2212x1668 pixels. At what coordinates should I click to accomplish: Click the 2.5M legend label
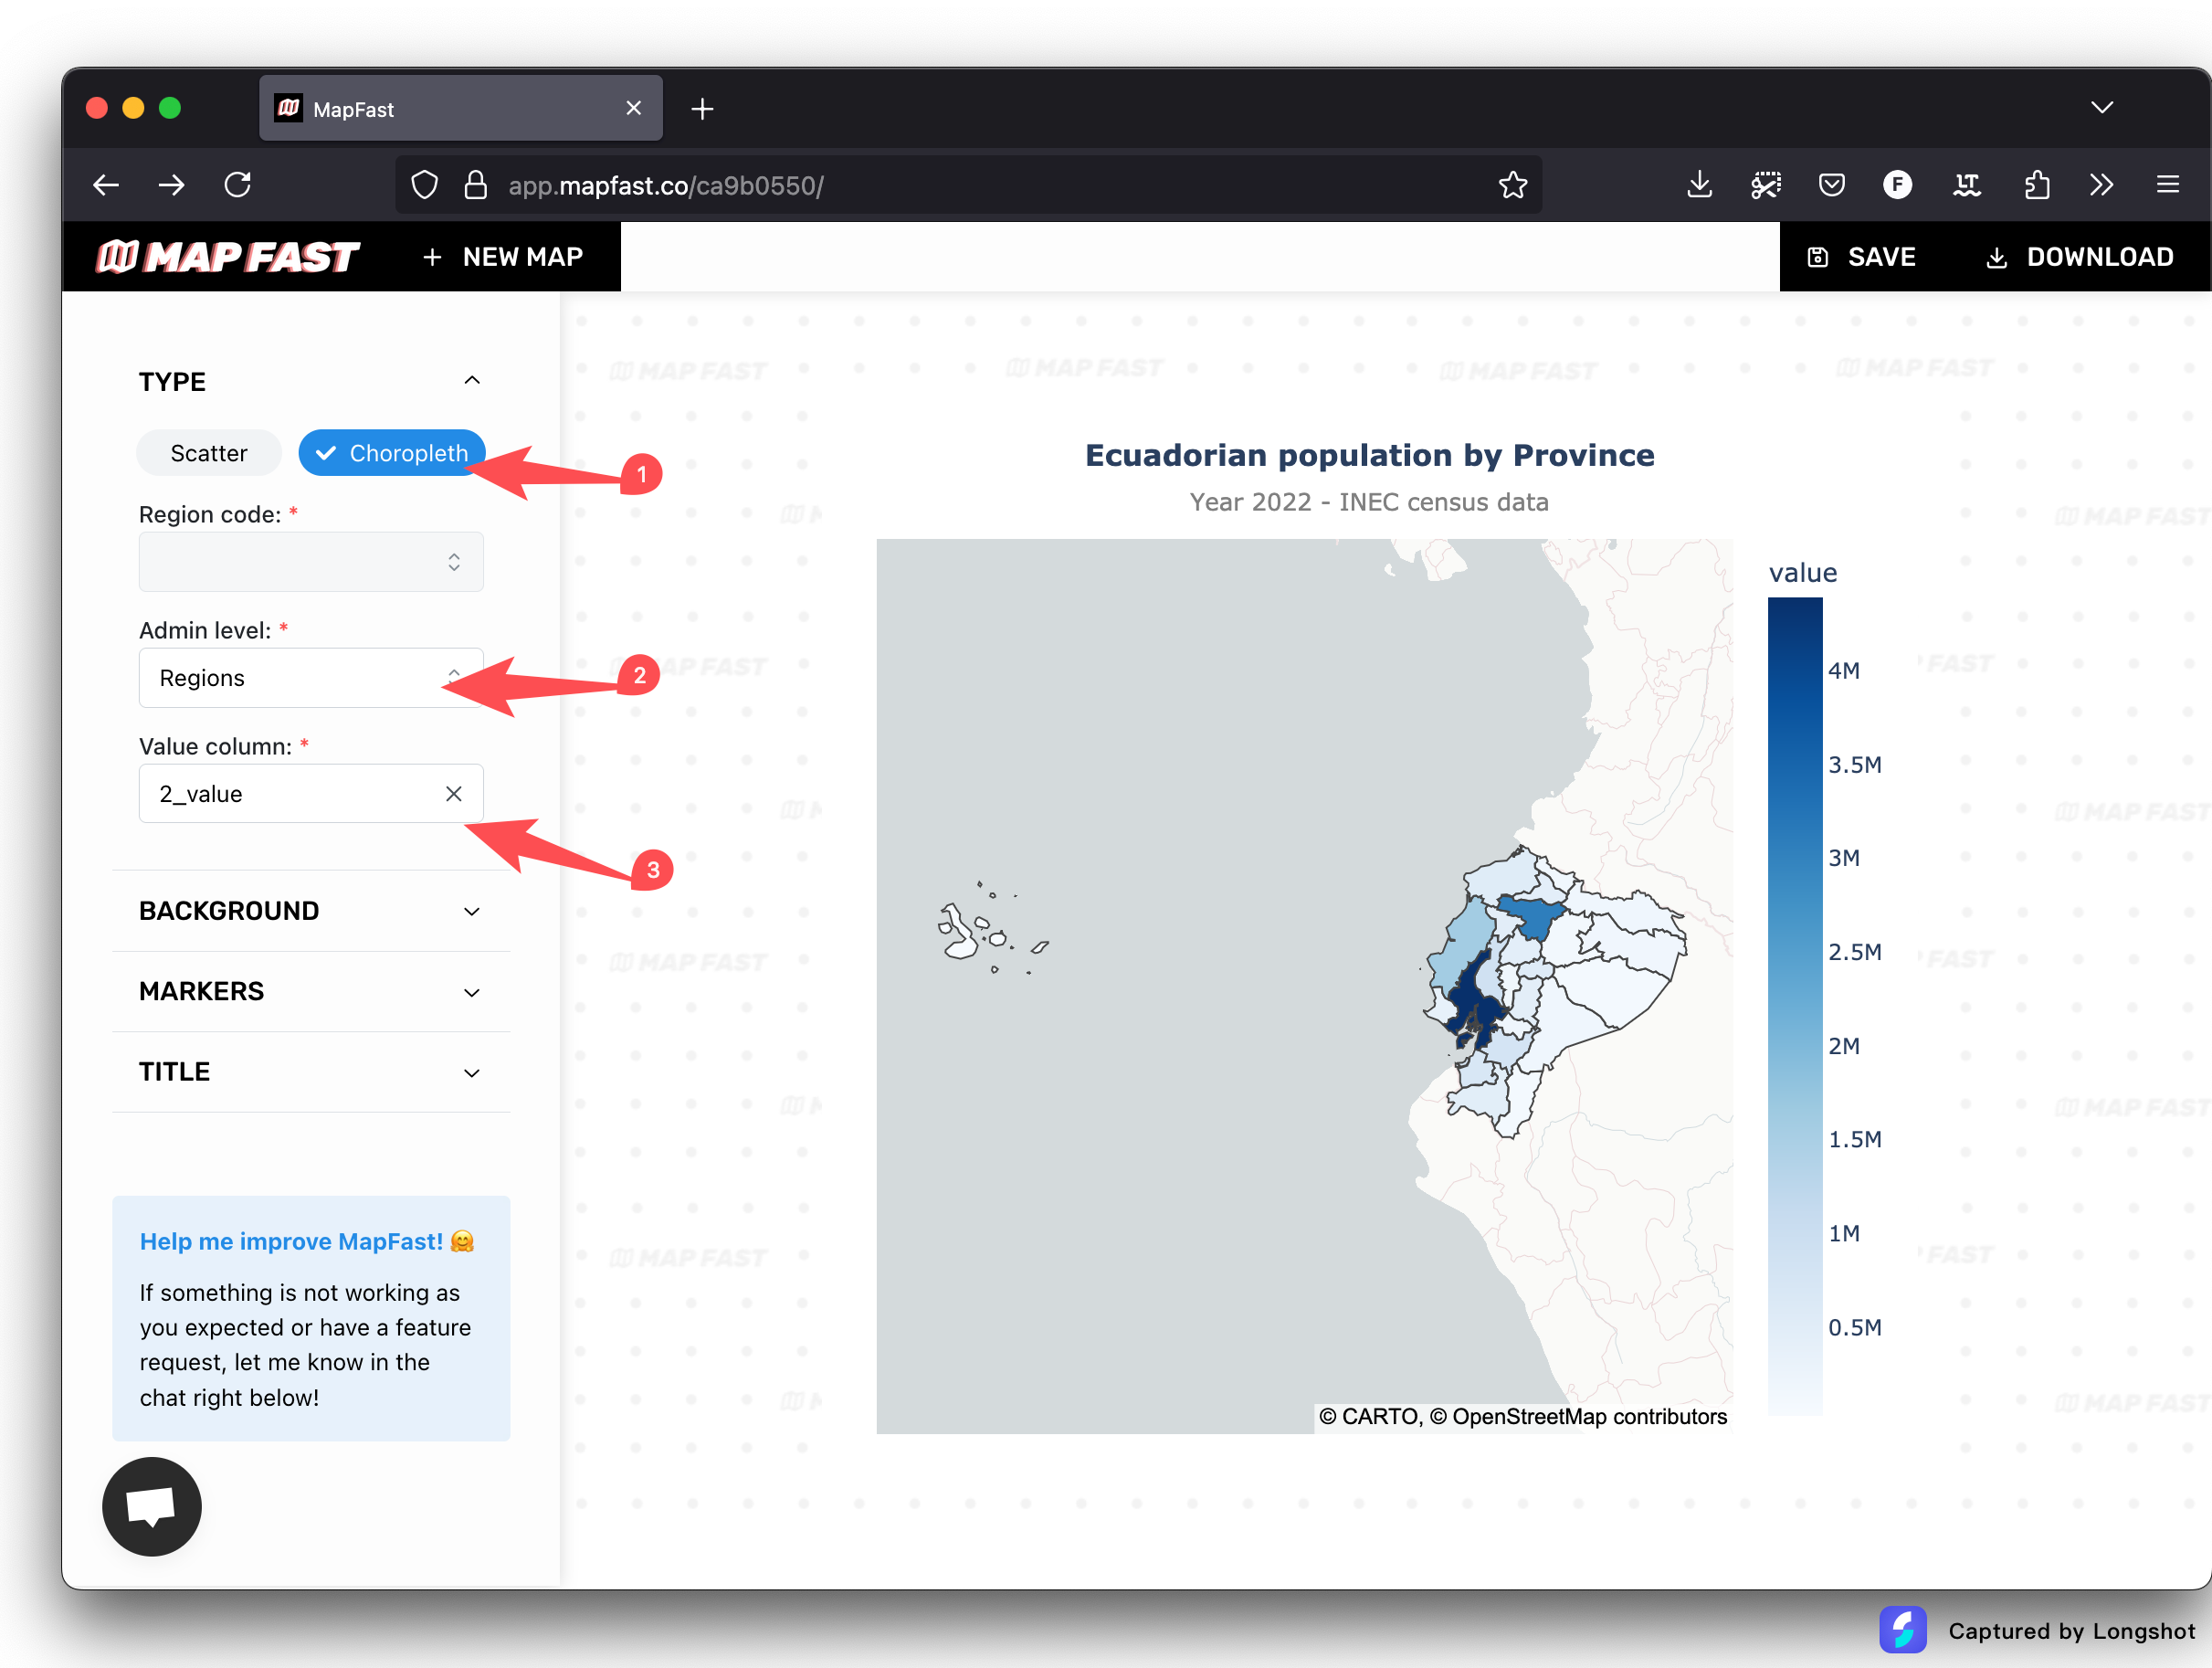tap(1855, 951)
